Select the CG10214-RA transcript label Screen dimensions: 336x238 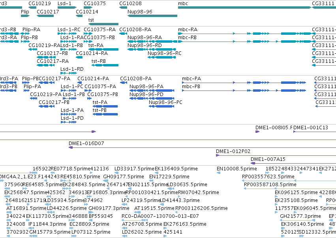92,53
